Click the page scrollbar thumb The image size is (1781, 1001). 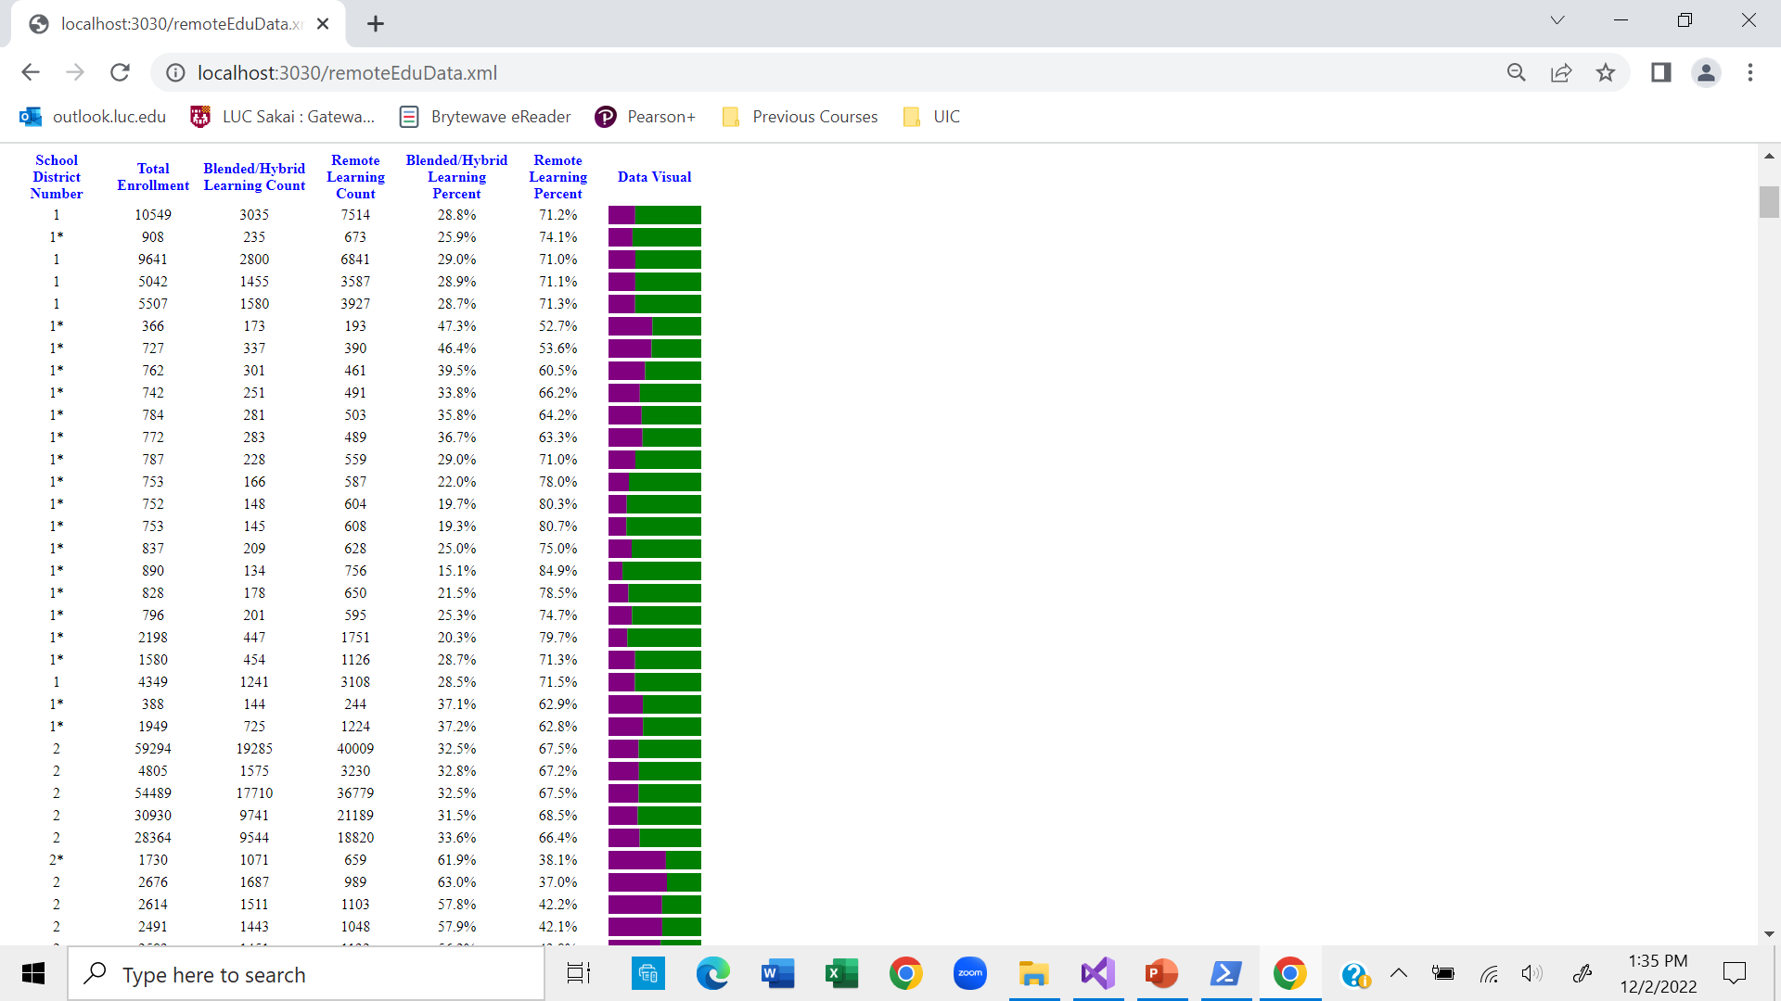1769,202
